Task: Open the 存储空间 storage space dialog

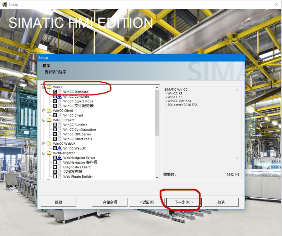Action: 110,202
